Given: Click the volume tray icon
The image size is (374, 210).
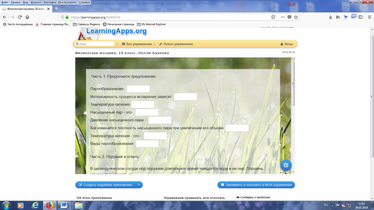Looking at the screenshot, I should click(x=344, y=206).
